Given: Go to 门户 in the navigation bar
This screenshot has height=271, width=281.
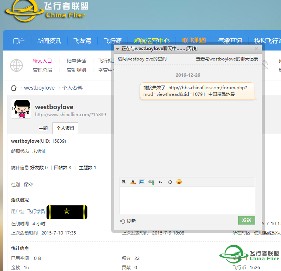Looking at the screenshot, I should point(19,41).
